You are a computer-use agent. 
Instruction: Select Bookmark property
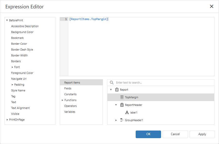[x=18, y=38]
